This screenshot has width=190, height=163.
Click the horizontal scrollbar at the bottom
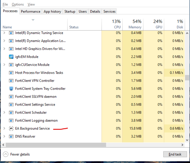tap(56, 145)
